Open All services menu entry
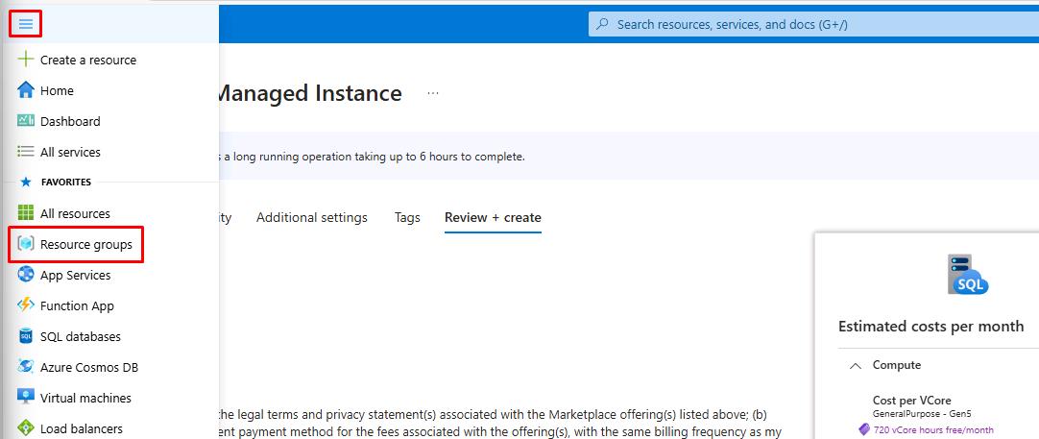This screenshot has height=439, width=1039. [70, 152]
